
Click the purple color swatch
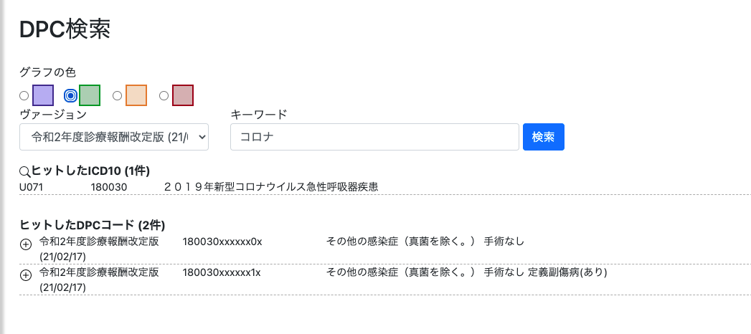click(43, 95)
